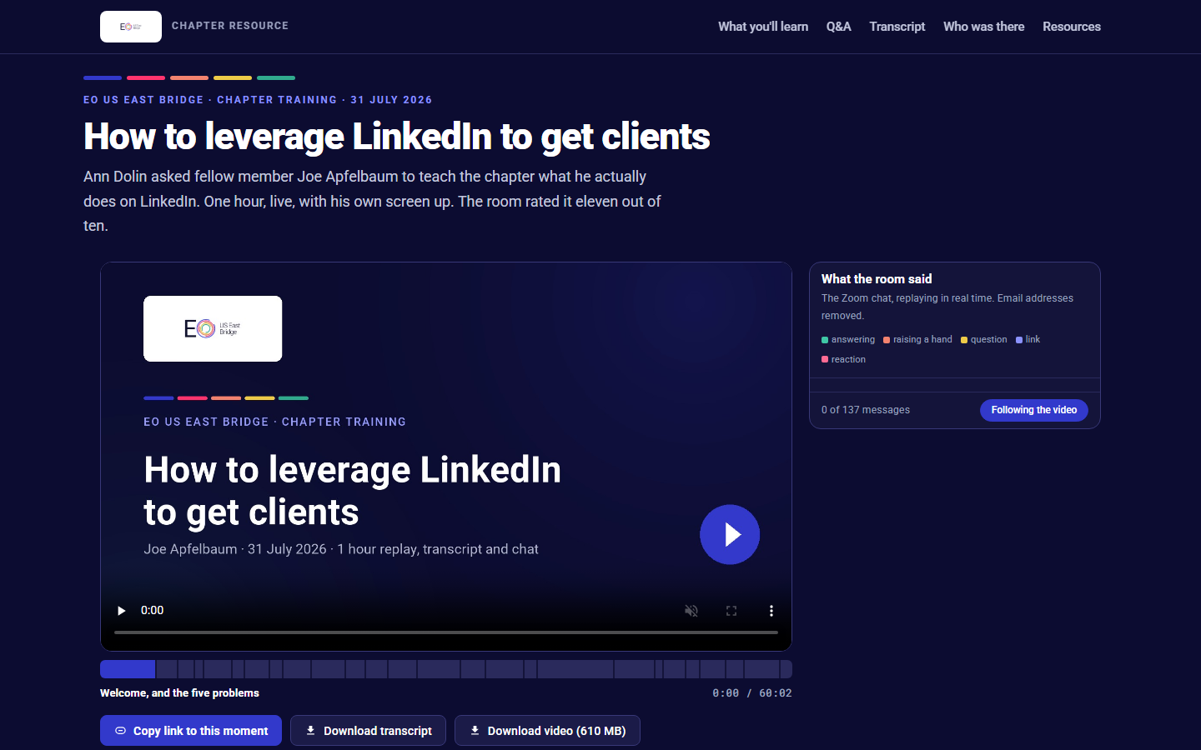Viewport: 1201px width, 750px height.
Task: Start the video with the large play button
Action: click(730, 534)
